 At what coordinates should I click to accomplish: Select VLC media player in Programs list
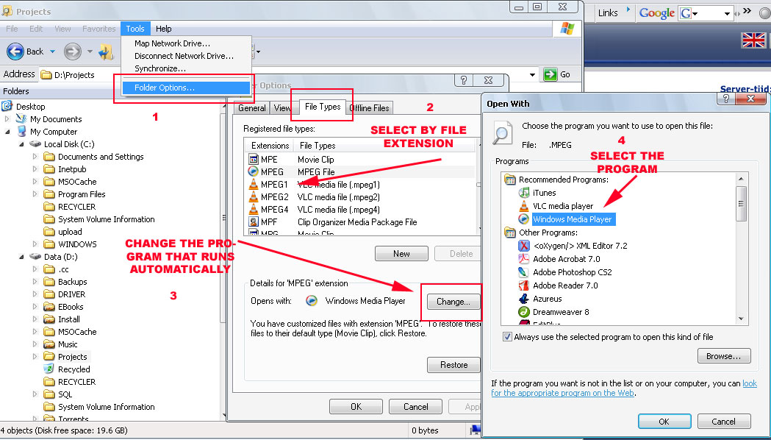coord(563,206)
